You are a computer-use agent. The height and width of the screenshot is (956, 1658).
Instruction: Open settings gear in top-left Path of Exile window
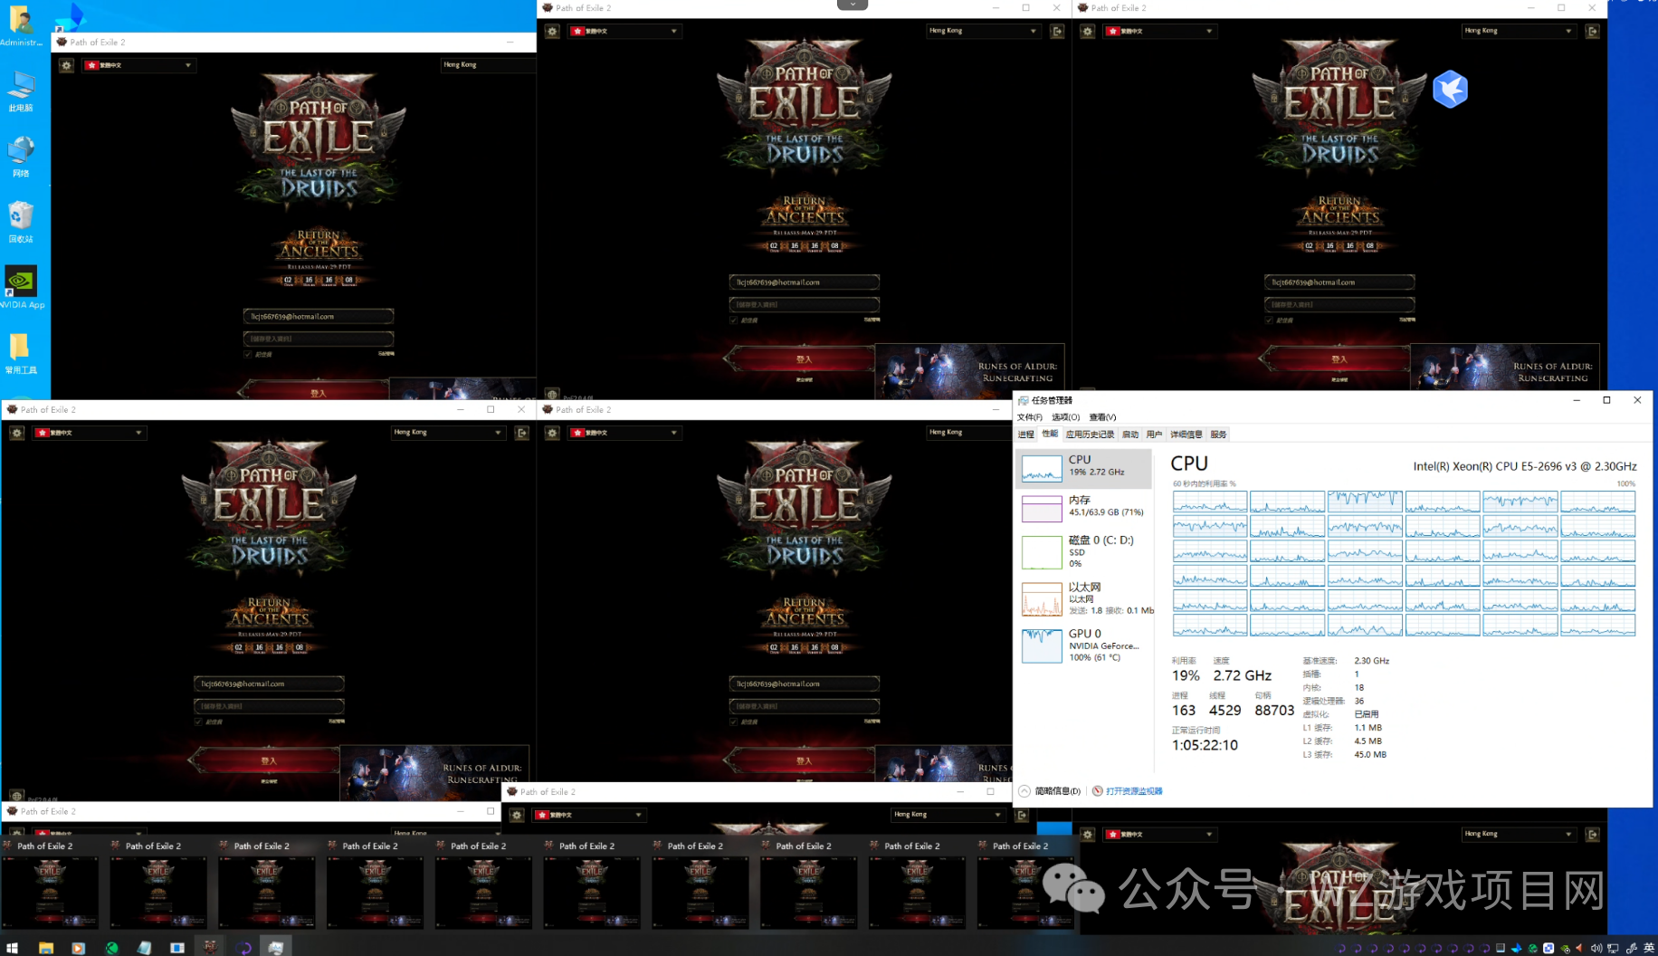pos(66,65)
